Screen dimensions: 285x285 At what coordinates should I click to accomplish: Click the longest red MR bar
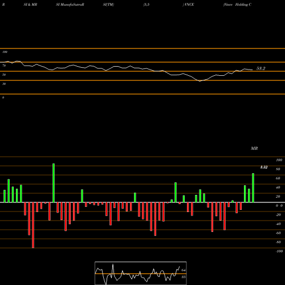(33, 225)
